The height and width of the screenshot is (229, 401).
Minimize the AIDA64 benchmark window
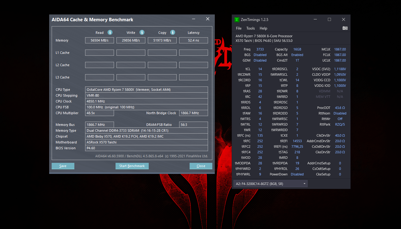pos(194,19)
